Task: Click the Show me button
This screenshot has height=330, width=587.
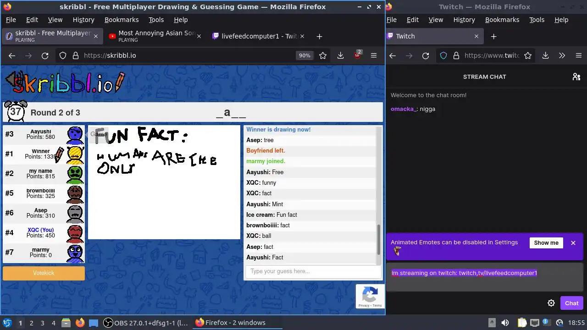Action: point(546,243)
